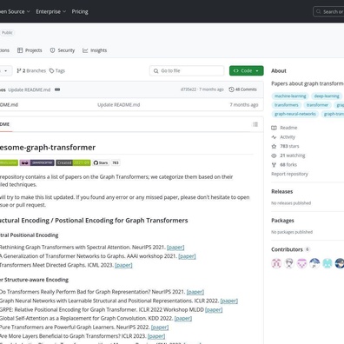Open paper link for Generalization of Transformer Networks
Image resolution: width=344 pixels, height=344 pixels.
point(187,256)
